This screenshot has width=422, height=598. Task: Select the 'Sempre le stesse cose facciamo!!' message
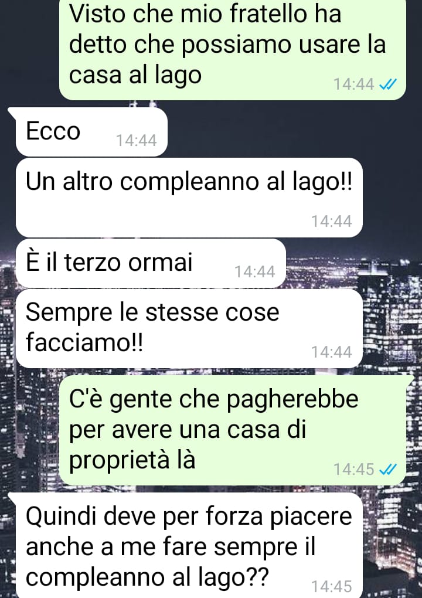point(189,329)
